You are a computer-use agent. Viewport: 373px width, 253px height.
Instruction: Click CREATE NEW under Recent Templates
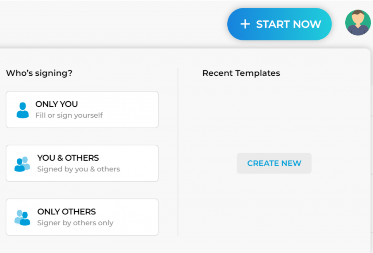274,163
